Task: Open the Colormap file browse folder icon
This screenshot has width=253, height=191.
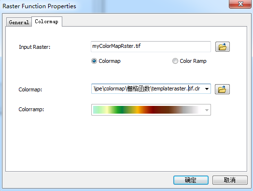Action: click(x=222, y=89)
